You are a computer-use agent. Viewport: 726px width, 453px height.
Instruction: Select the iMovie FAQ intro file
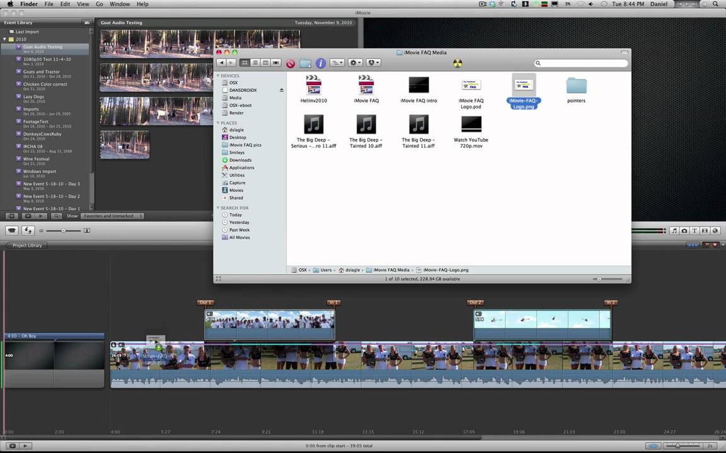(x=418, y=89)
